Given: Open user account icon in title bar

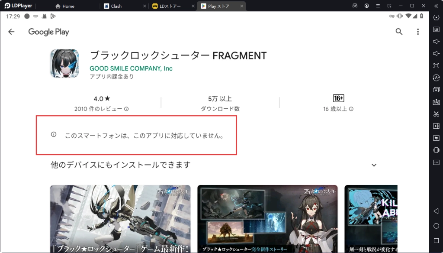Looking at the screenshot, I should [x=366, y=6].
